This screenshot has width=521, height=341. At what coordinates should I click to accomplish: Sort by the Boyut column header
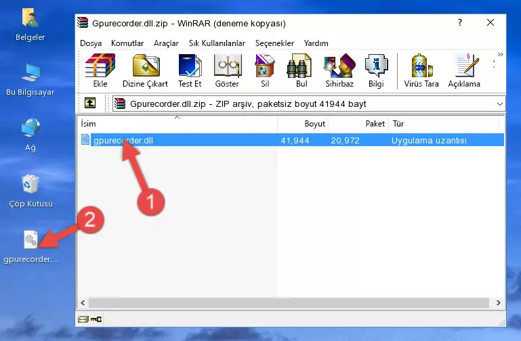(x=303, y=124)
